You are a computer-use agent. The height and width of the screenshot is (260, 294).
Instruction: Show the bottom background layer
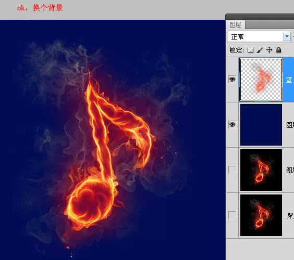pyautogui.click(x=232, y=215)
